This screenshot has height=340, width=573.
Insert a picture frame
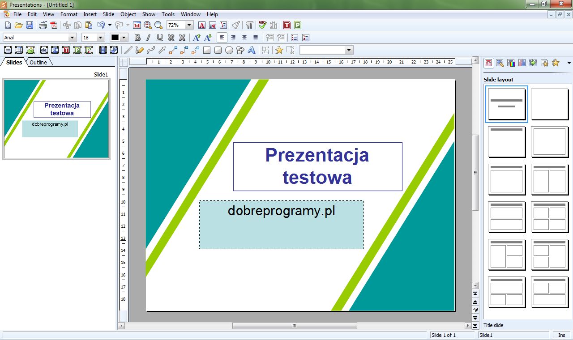[30, 50]
